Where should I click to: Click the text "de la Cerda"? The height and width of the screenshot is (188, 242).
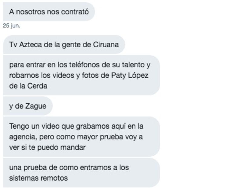[x=28, y=86]
